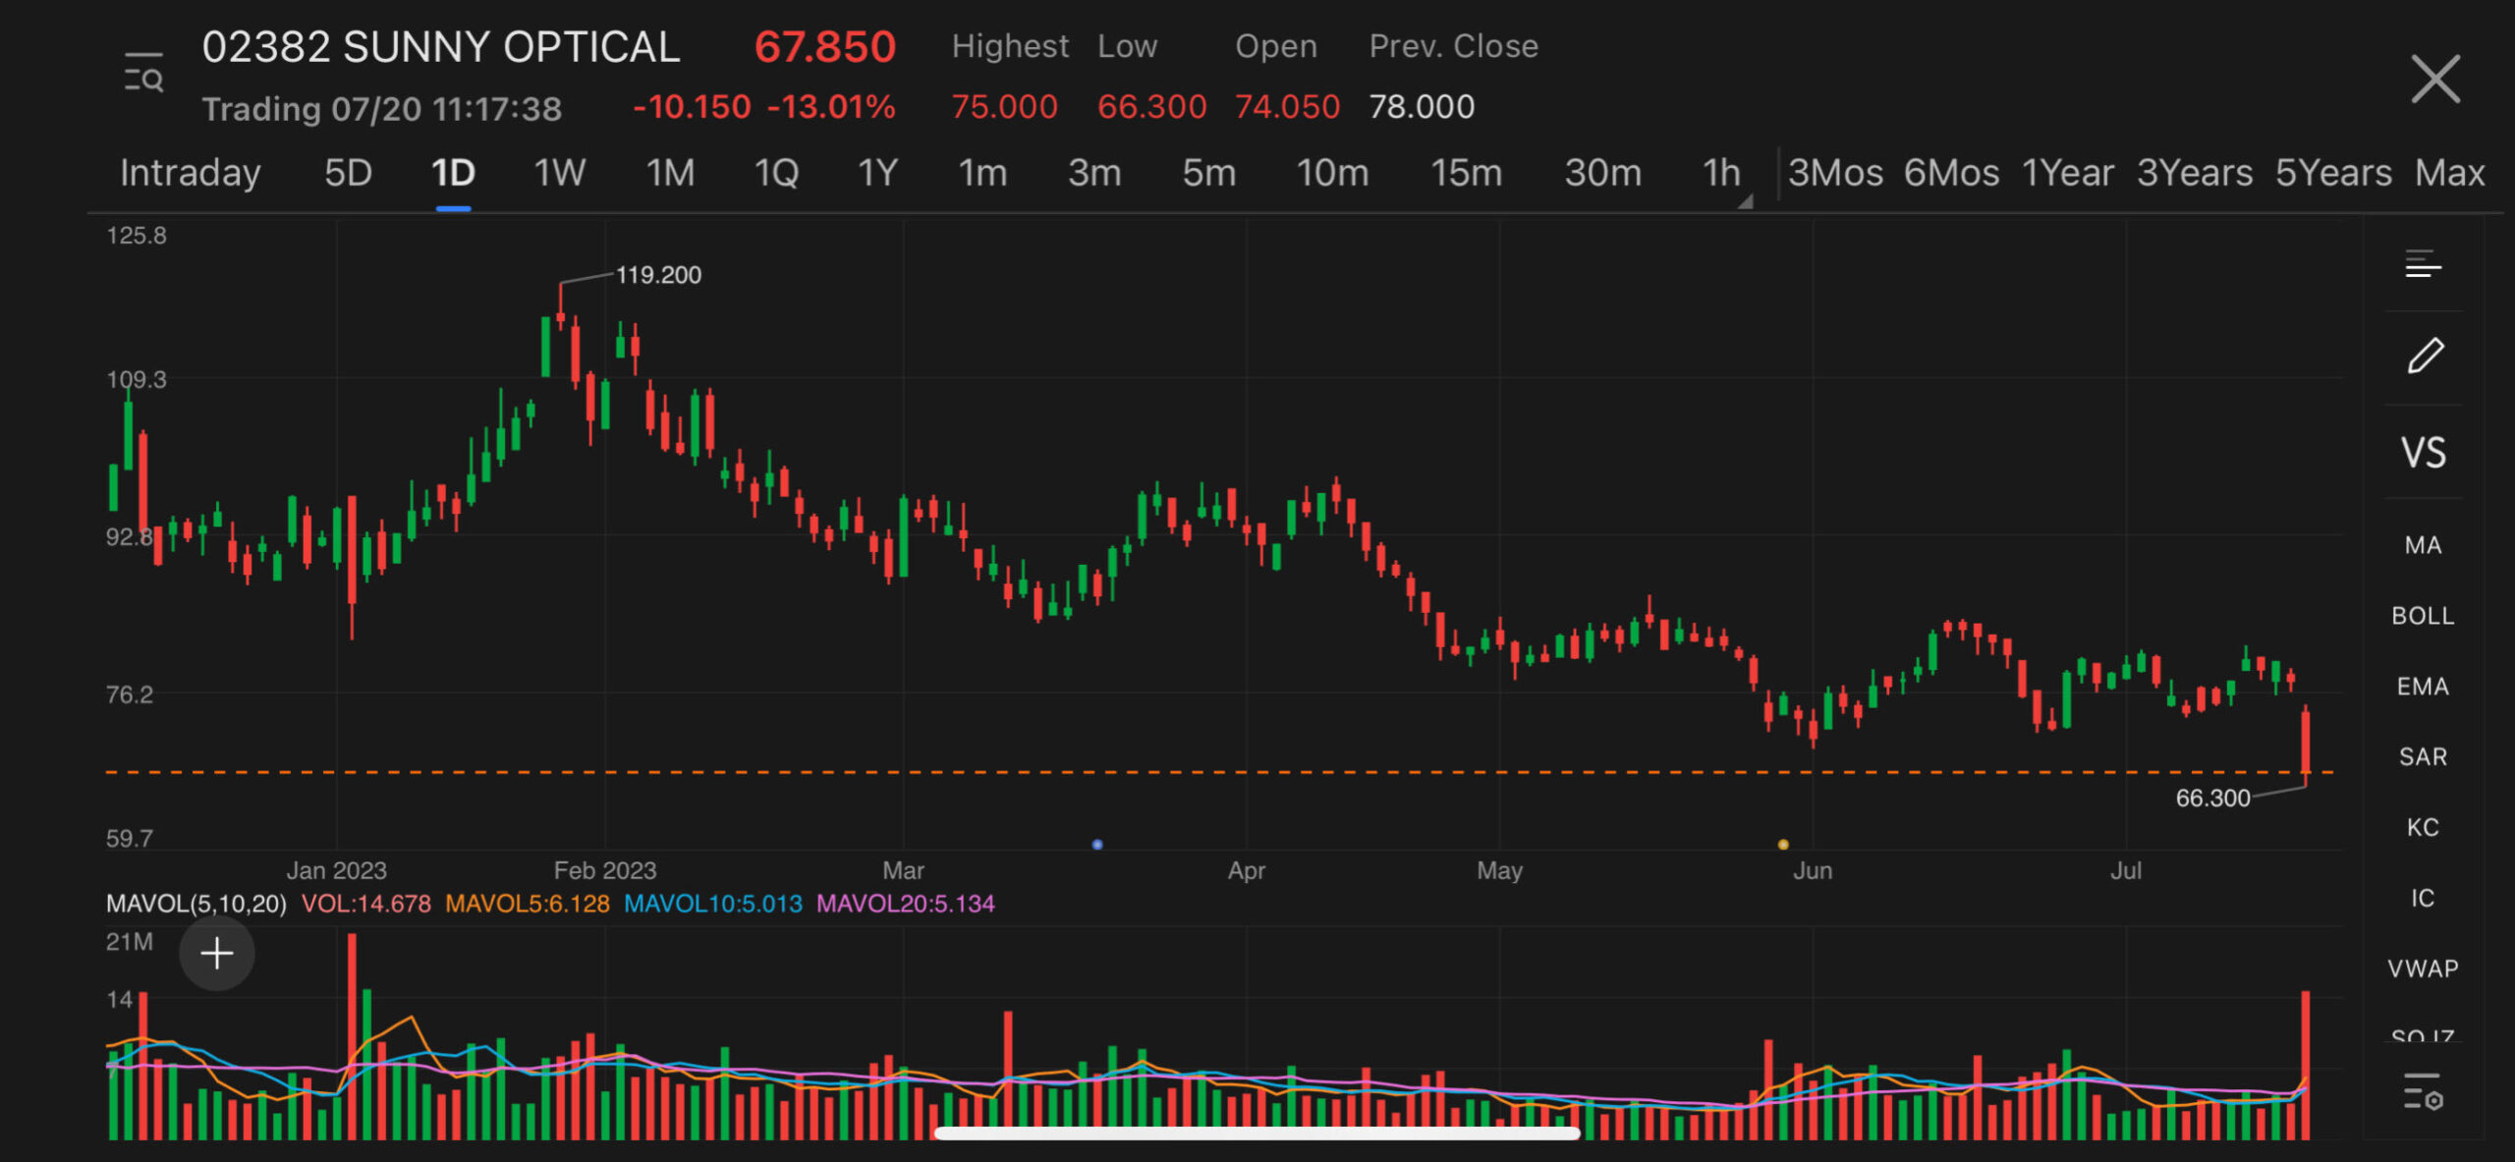
Task: Click the Open price 74.050
Action: click(x=1287, y=106)
